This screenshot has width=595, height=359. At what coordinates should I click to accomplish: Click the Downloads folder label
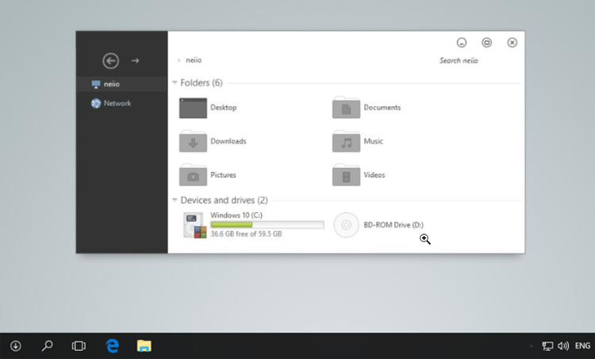click(228, 141)
